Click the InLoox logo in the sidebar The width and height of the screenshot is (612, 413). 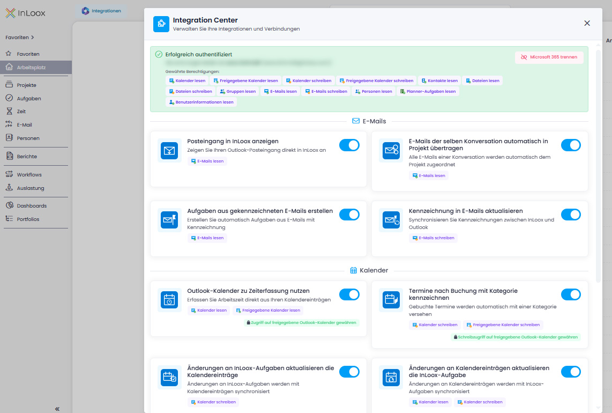click(x=26, y=13)
